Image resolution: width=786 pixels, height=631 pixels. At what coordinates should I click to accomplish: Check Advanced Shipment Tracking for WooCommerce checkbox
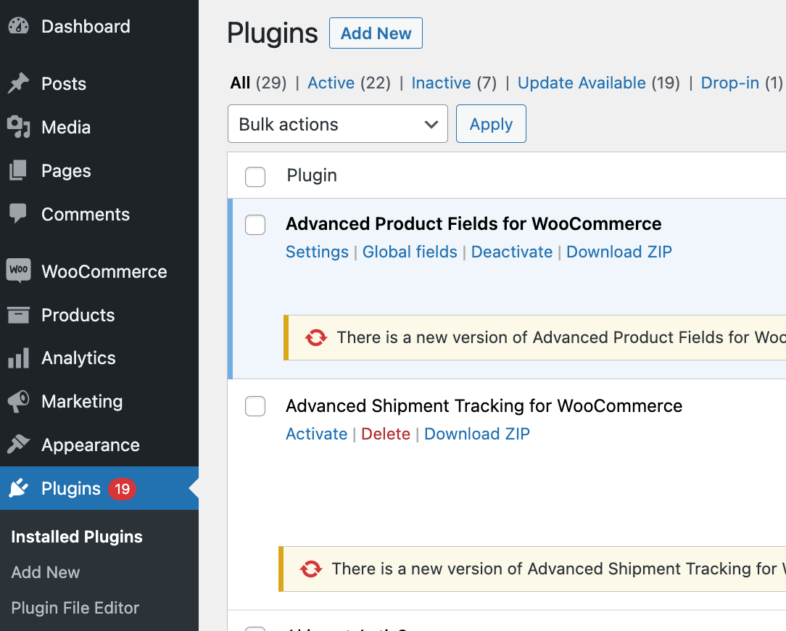pyautogui.click(x=255, y=406)
